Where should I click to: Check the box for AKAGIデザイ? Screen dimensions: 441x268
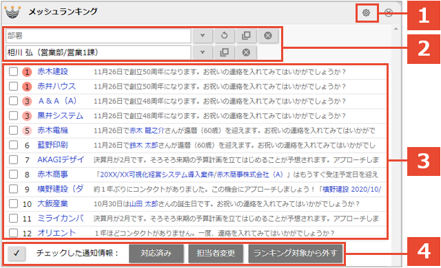click(x=13, y=159)
